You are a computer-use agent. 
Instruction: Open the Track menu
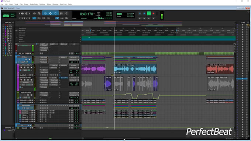tap(16, 4)
